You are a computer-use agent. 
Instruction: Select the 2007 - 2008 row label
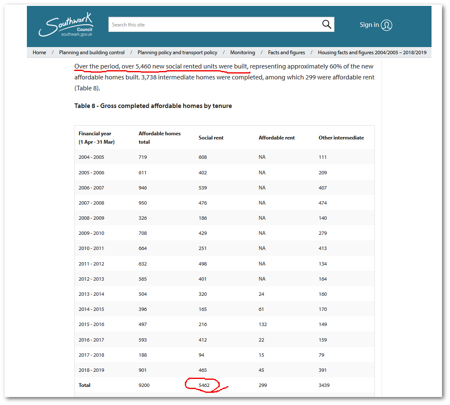91,203
